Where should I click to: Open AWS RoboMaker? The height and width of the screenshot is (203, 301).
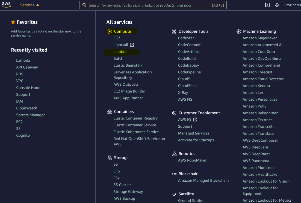[192, 160]
